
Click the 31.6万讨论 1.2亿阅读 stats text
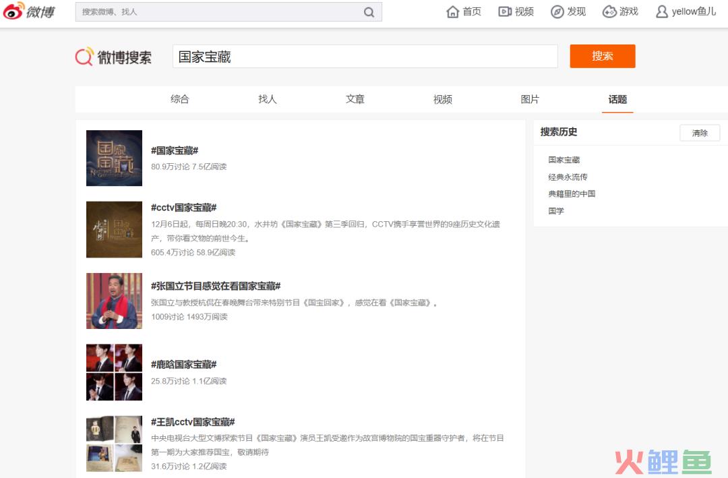click(x=189, y=467)
